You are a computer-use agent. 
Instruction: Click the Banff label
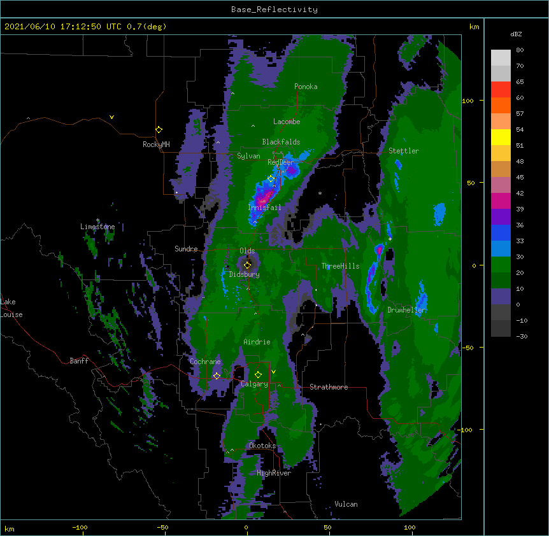click(79, 361)
